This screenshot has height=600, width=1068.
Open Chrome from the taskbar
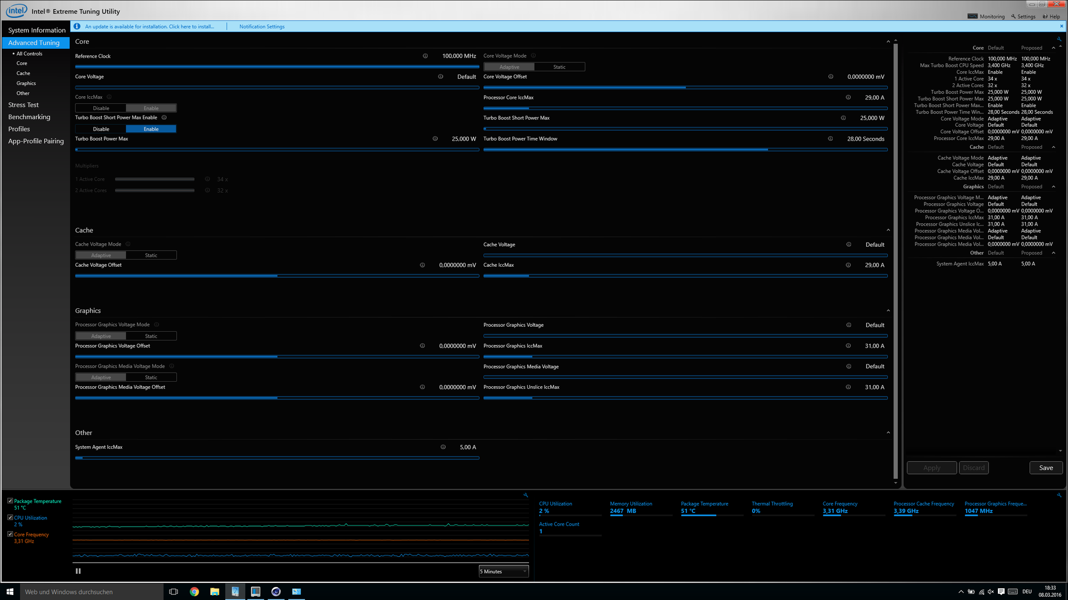(194, 592)
